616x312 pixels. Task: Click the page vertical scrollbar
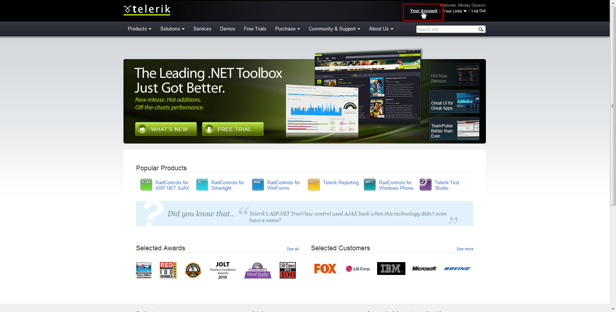(613, 106)
